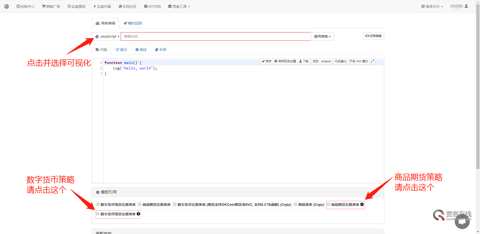Focus the 策略名称 input field
Image resolution: width=480 pixels, height=234 pixels.
(x=216, y=36)
